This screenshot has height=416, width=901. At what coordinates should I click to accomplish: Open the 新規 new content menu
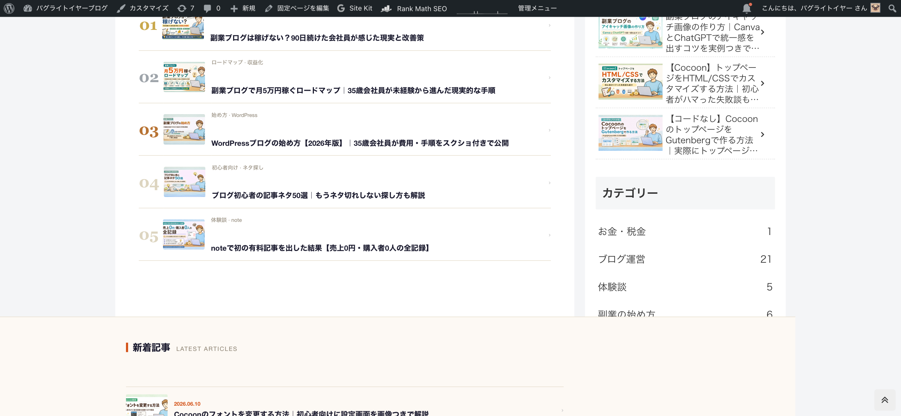[x=243, y=8]
